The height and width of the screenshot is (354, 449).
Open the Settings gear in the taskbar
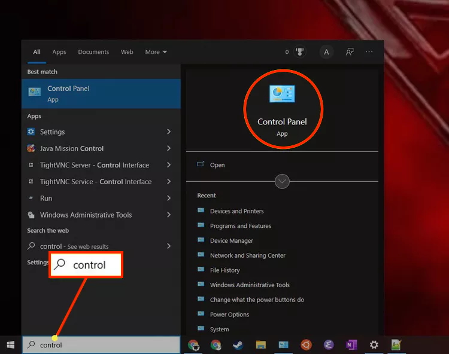click(374, 345)
